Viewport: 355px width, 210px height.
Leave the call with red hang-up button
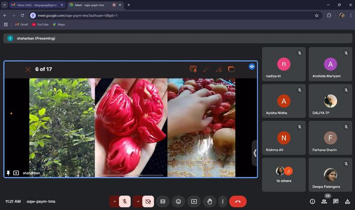tap(238, 201)
